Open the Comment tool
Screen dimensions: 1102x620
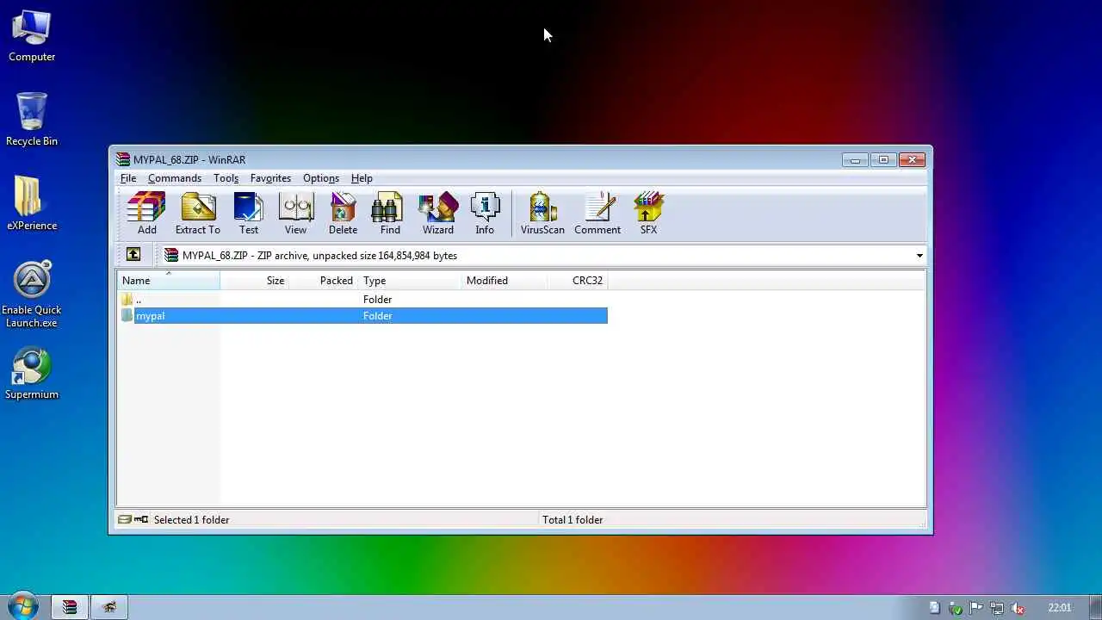(597, 214)
